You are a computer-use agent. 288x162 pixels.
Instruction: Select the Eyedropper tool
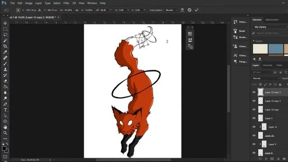click(5, 52)
